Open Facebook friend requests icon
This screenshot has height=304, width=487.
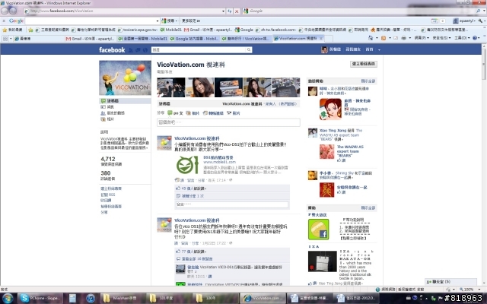[x=131, y=49]
